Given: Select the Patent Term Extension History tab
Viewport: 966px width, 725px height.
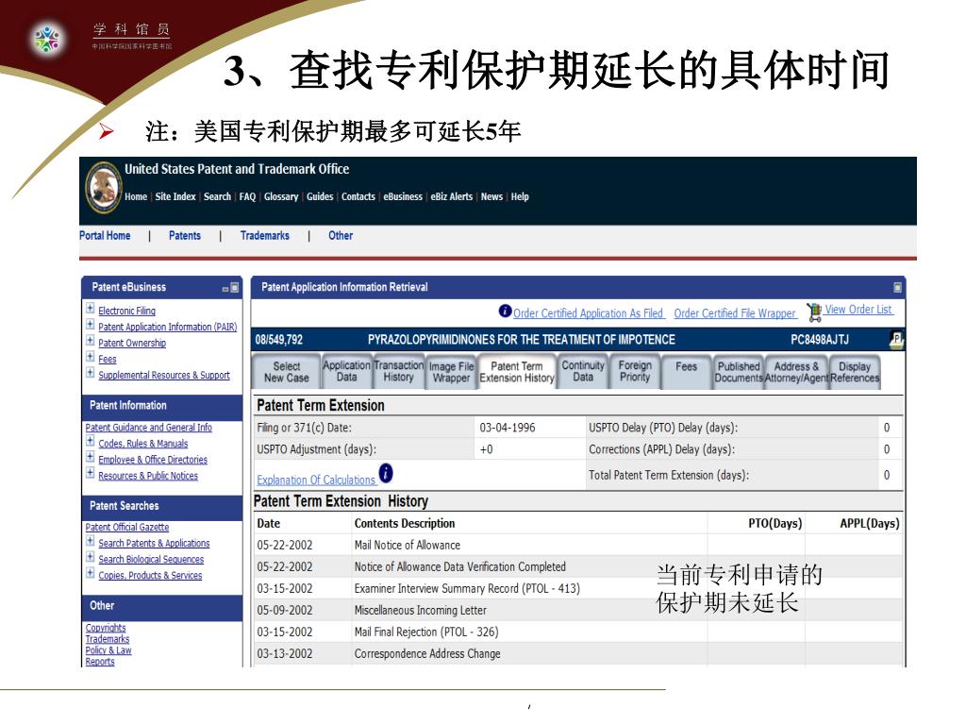Looking at the screenshot, I should click(517, 372).
